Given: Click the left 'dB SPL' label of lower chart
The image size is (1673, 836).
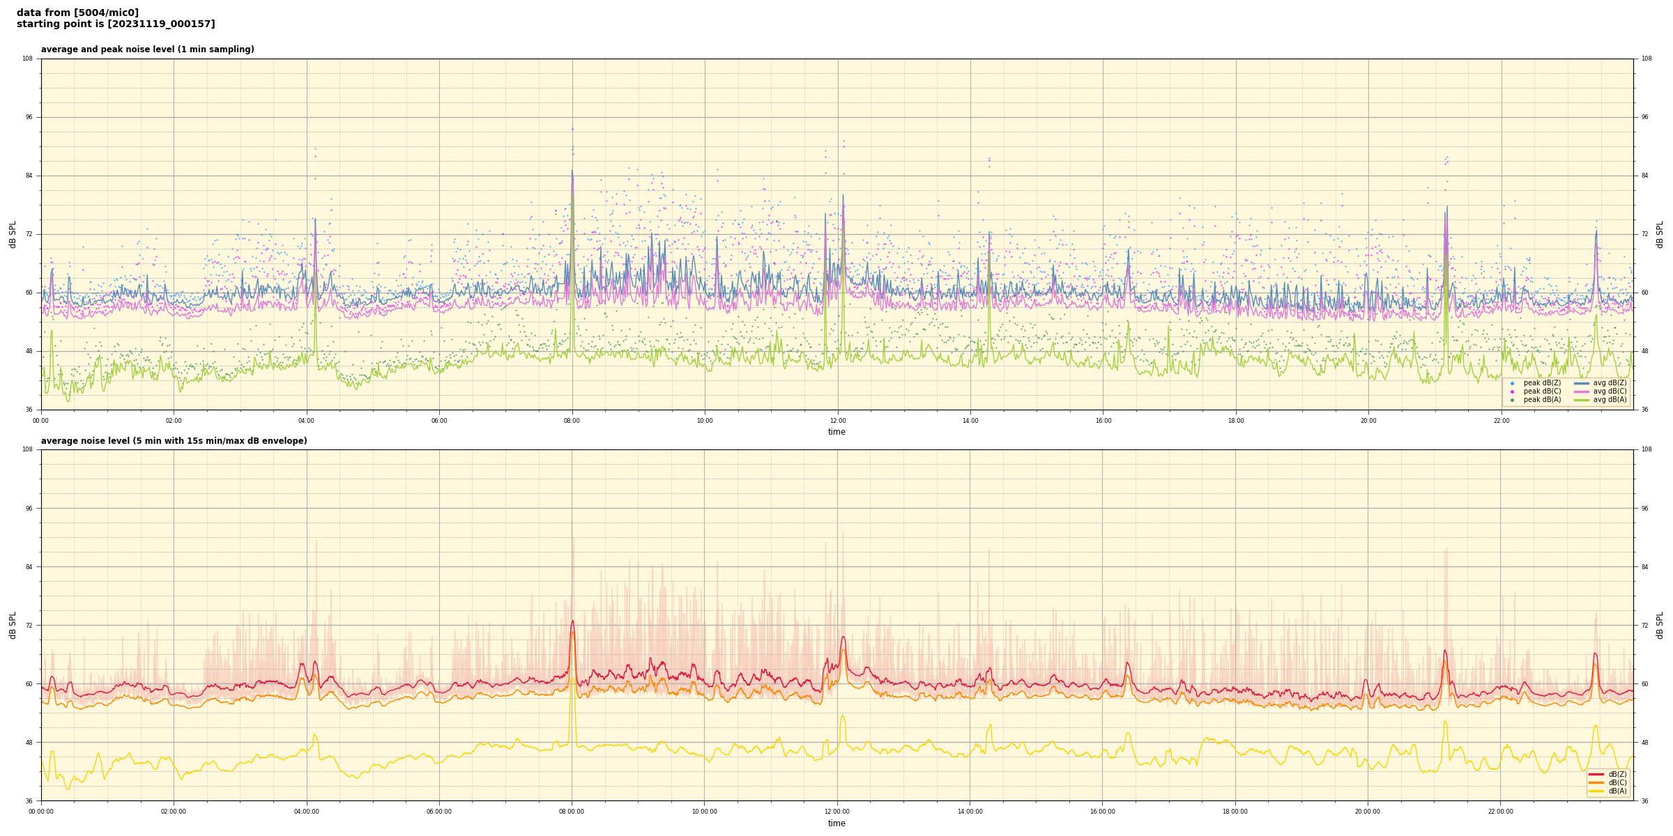Looking at the screenshot, I should (x=13, y=625).
